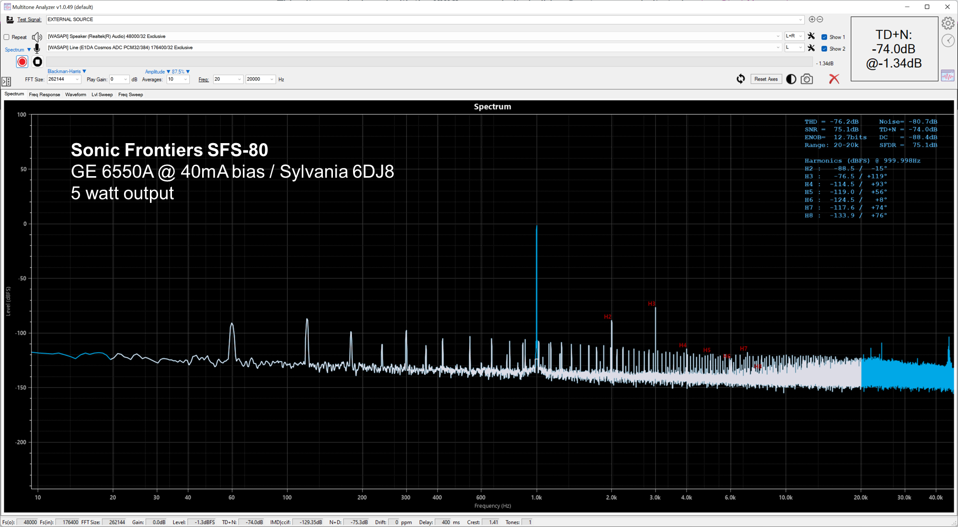Open the 87.5% overlap menu

tap(181, 72)
